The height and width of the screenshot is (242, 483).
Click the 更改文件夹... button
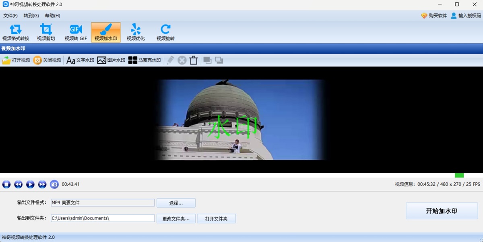(x=176, y=219)
